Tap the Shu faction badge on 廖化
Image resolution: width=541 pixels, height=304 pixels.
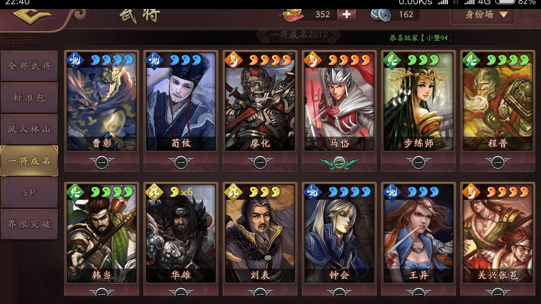tap(233, 60)
